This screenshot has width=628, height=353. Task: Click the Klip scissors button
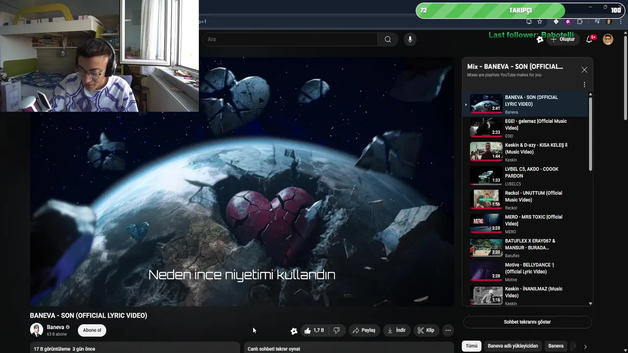click(426, 330)
